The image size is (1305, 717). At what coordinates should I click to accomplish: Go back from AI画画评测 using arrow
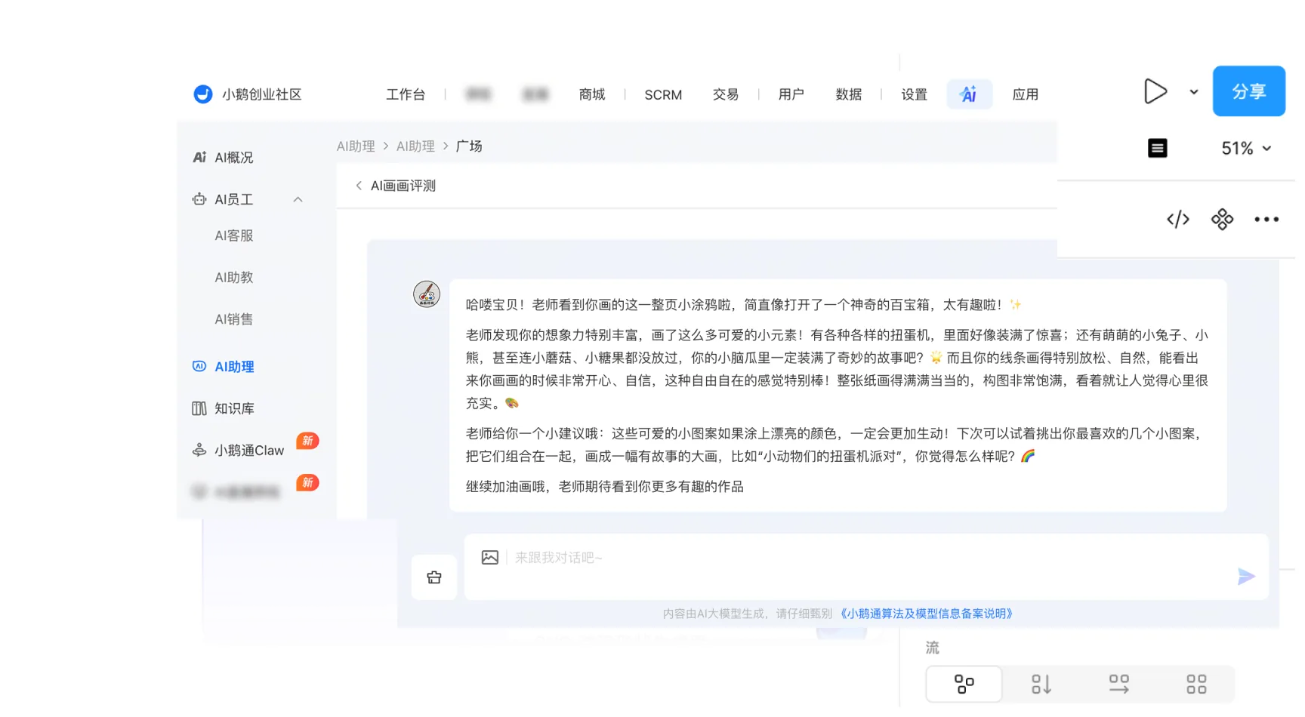[x=359, y=186]
